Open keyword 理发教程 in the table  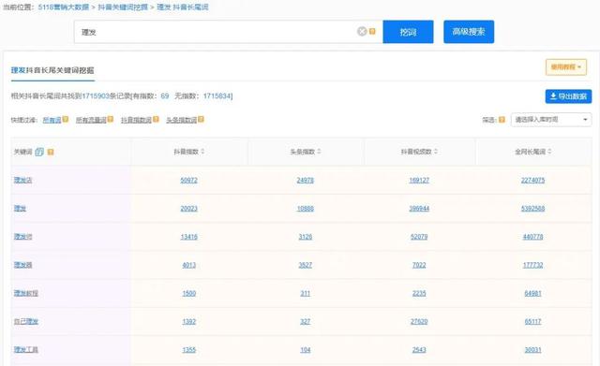pos(26,293)
